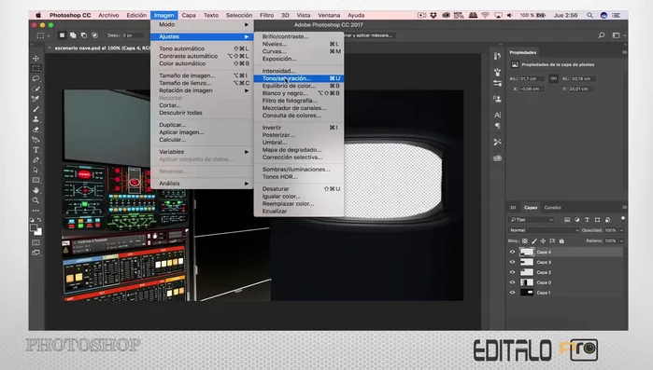Select the Hand tool
653x370 pixels.
tap(35, 191)
